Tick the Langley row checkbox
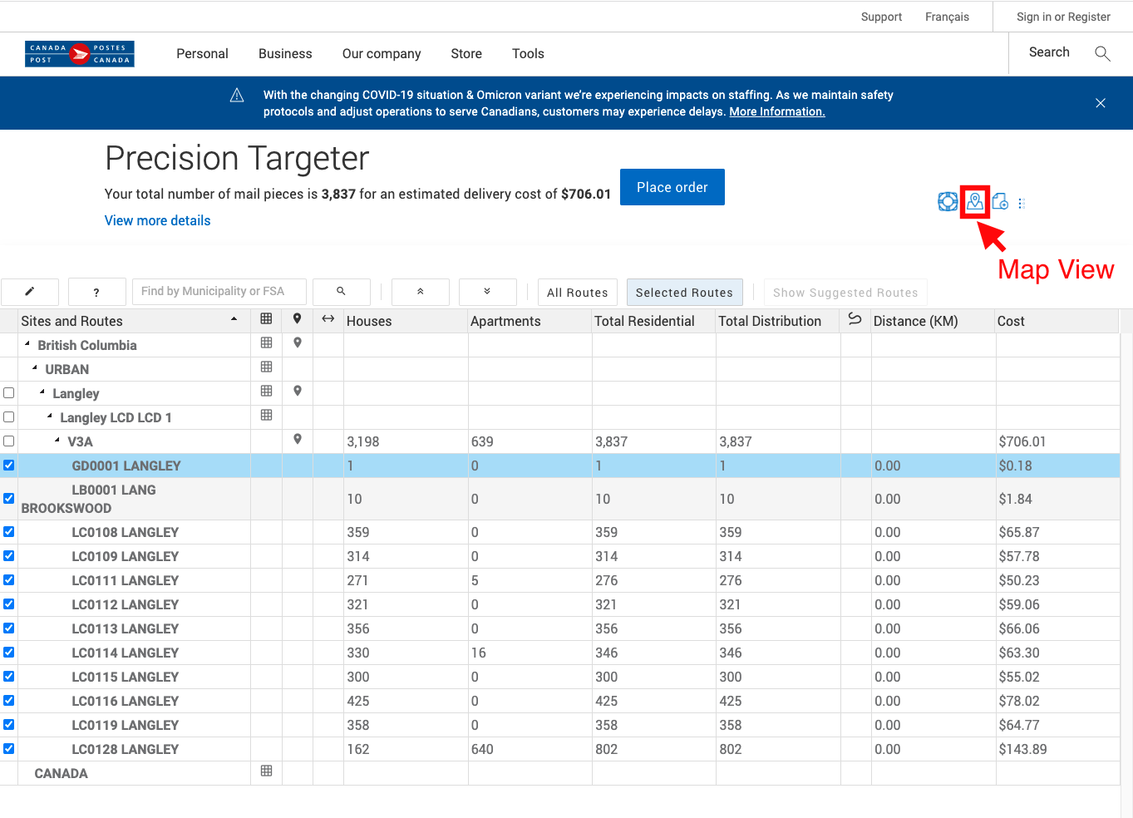This screenshot has width=1133, height=818. pyautogui.click(x=9, y=393)
